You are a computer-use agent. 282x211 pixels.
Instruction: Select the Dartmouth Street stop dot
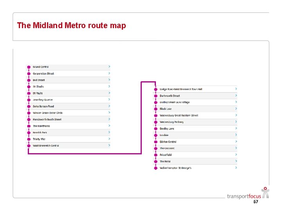[x=156, y=96]
